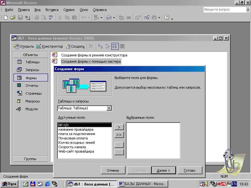Click Конструктор in db1 window toolbar

coord(50,46)
